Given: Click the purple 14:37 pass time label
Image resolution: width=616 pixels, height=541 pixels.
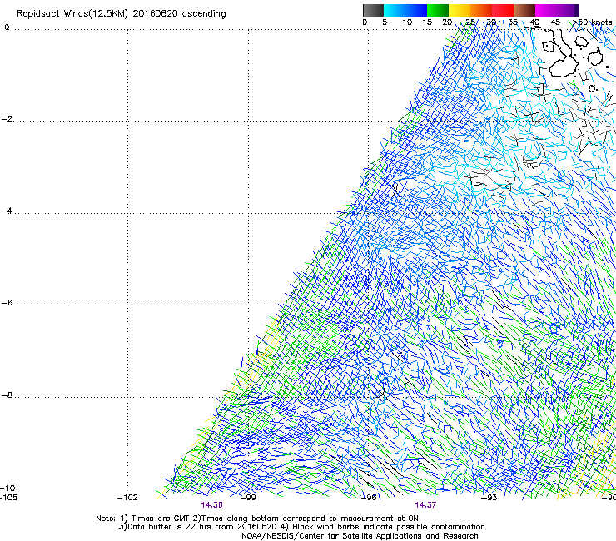Looking at the screenshot, I should click(x=425, y=505).
